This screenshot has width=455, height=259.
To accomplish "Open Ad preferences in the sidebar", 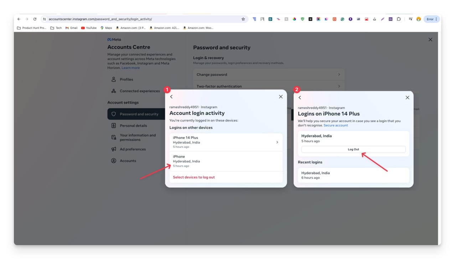I will coord(133,149).
